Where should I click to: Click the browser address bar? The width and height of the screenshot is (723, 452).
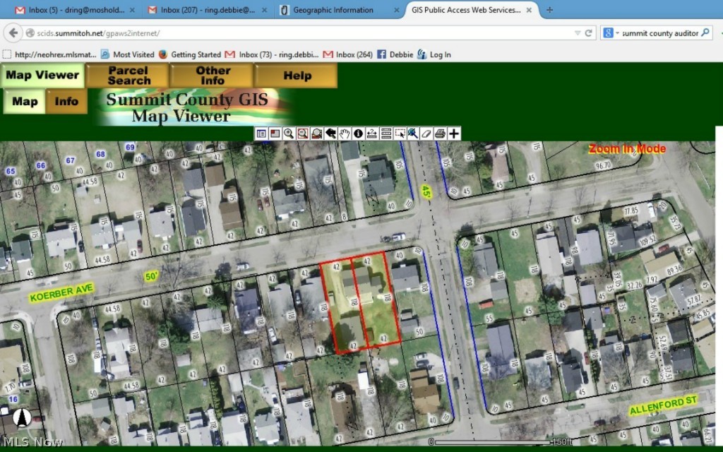click(x=297, y=33)
